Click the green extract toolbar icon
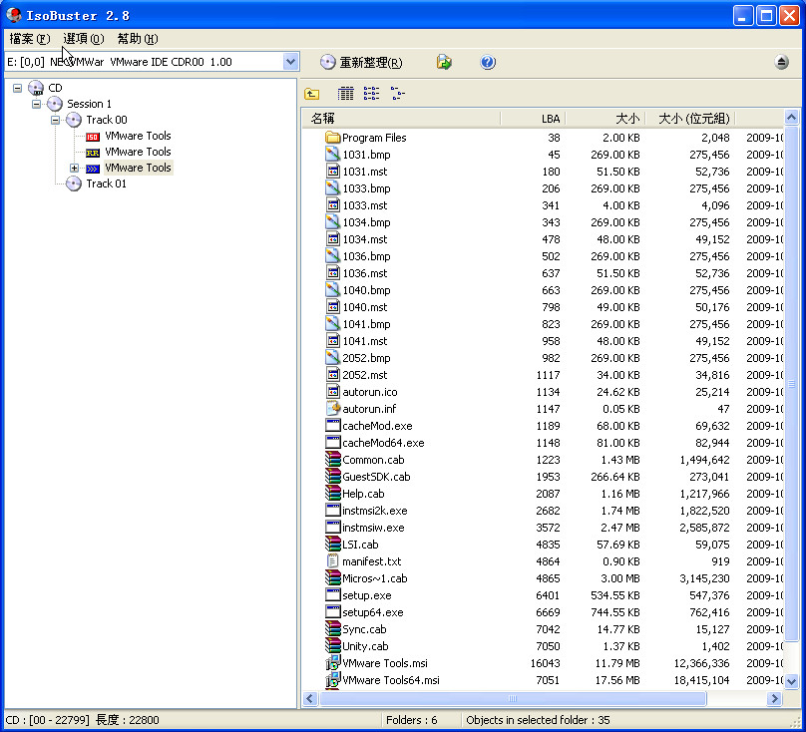806x732 pixels. 444,62
